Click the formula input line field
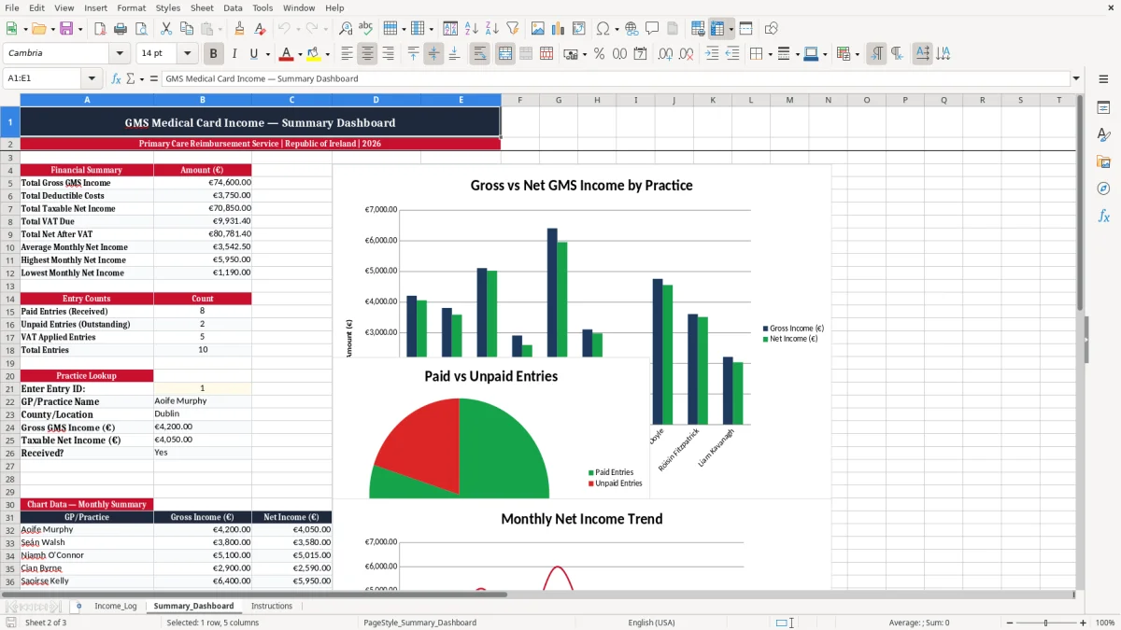 (615, 78)
